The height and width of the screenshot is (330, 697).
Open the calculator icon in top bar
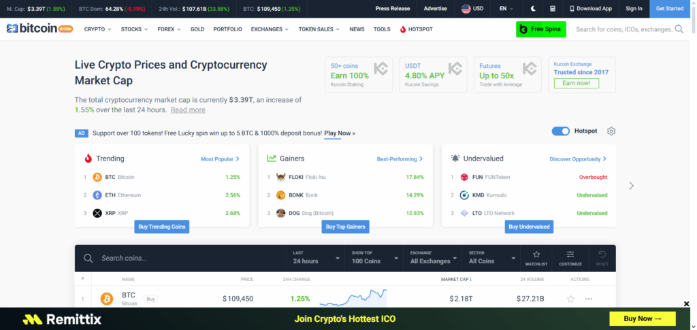pos(553,8)
